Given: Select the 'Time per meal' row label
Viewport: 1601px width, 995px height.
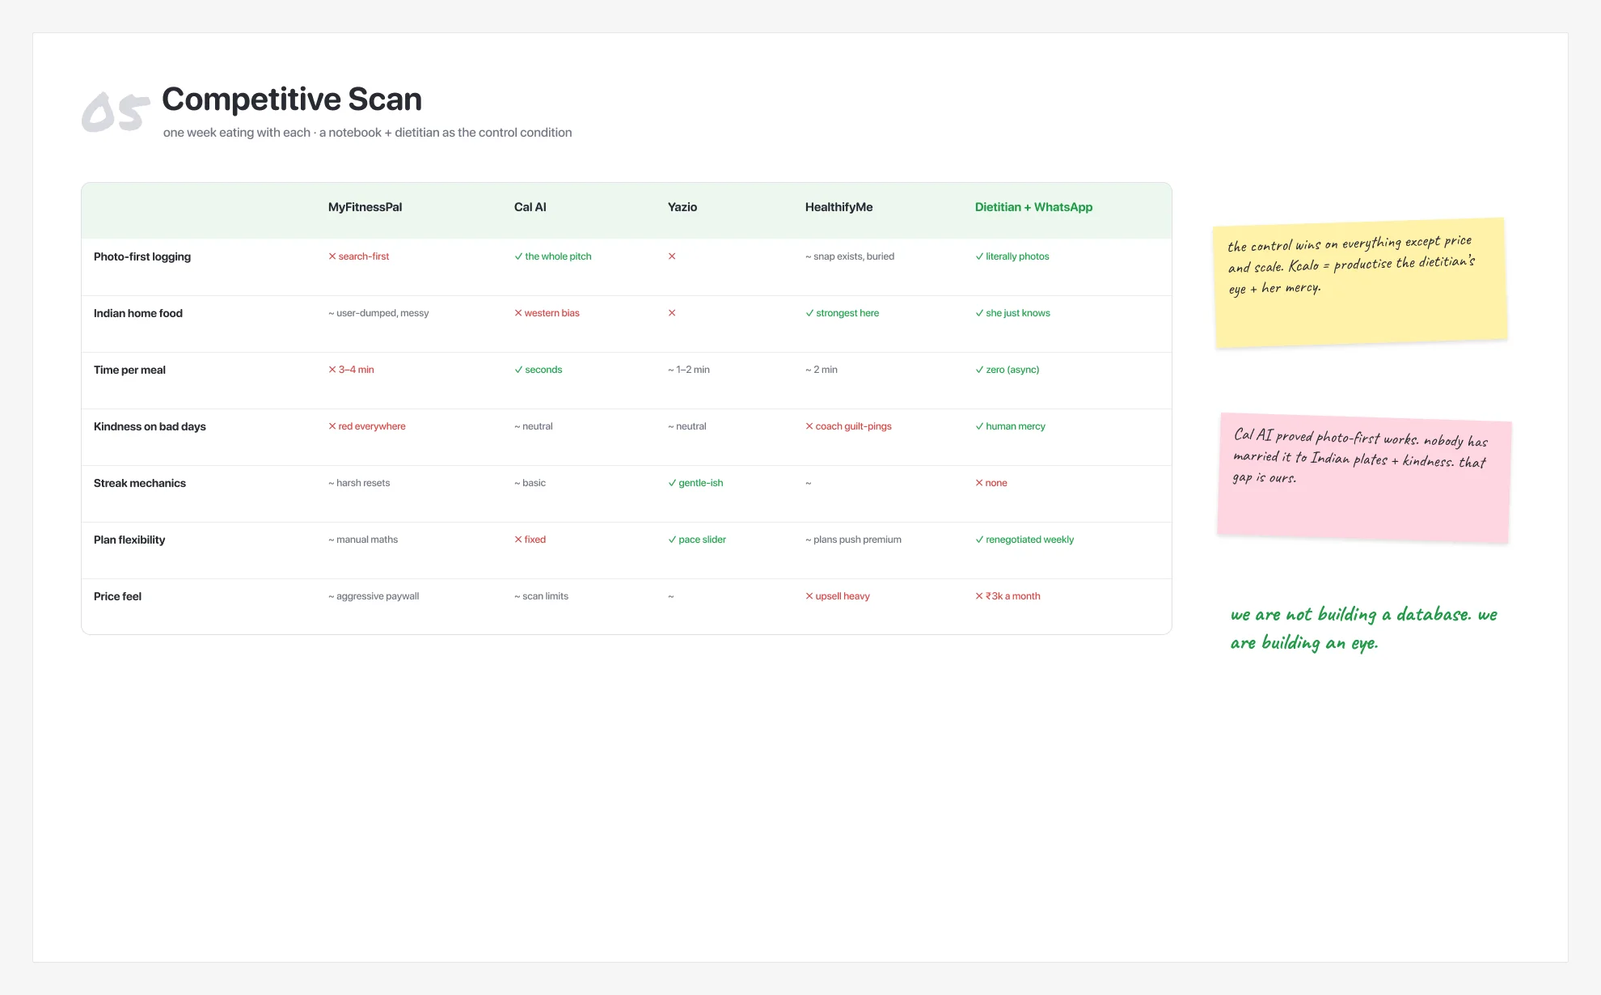Looking at the screenshot, I should pyautogui.click(x=129, y=370).
